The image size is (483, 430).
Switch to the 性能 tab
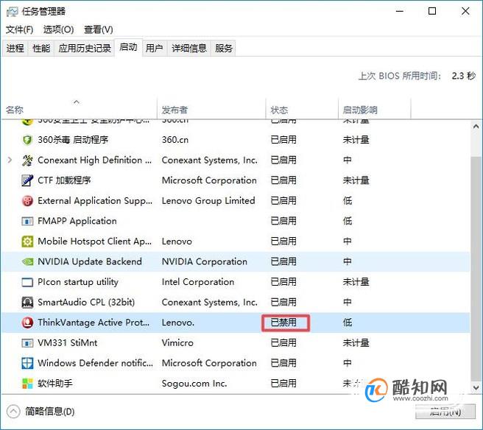pos(41,48)
